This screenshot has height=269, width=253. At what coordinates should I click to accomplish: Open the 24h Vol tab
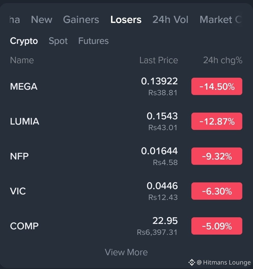pos(170,20)
